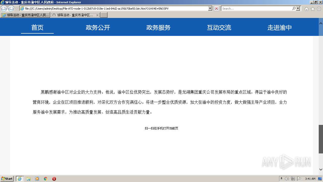
Task: Click paragraph line starting 服务渝中发展需求
Action: click(93, 112)
